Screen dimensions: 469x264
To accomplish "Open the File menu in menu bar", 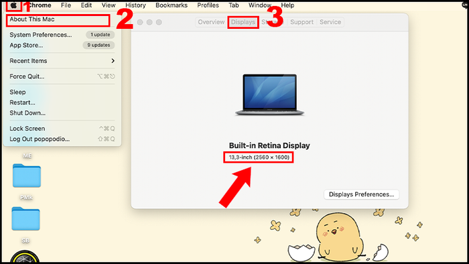I will (66, 5).
